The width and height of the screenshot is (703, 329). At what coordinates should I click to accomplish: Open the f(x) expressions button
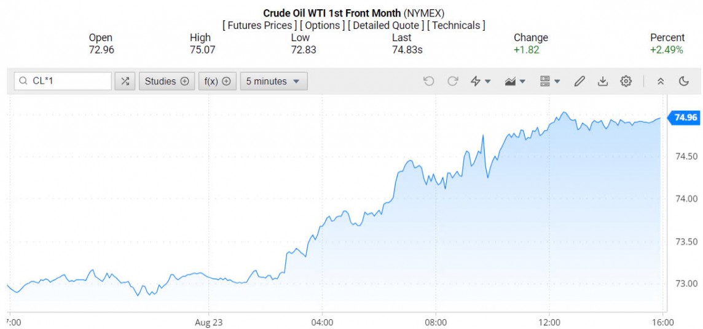coord(217,81)
